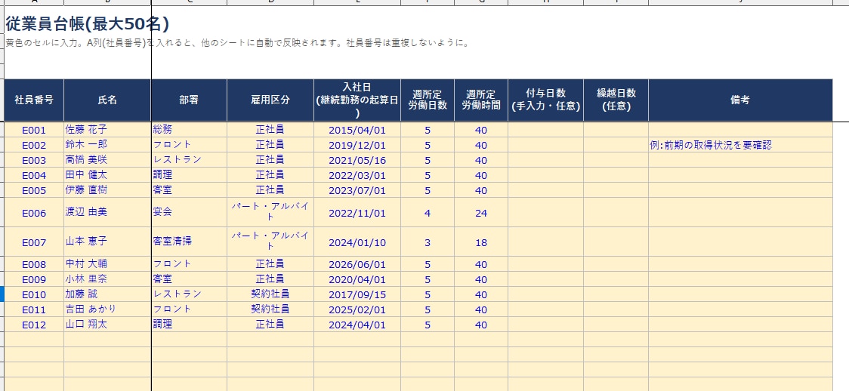The width and height of the screenshot is (849, 391).
Task: Click the 入社日 column header
Action: tap(357, 100)
